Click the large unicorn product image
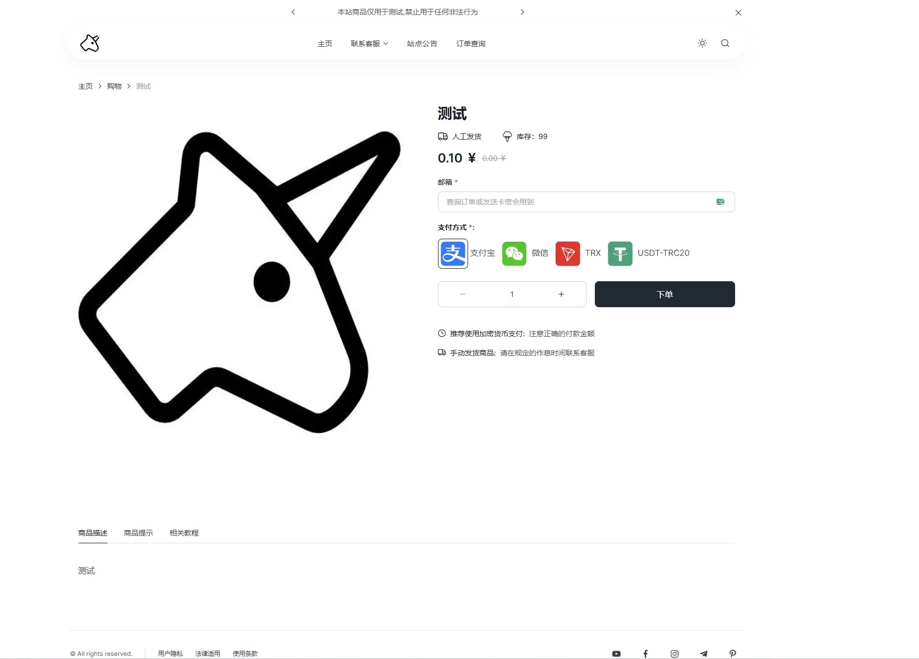The height and width of the screenshot is (659, 919). (239, 282)
